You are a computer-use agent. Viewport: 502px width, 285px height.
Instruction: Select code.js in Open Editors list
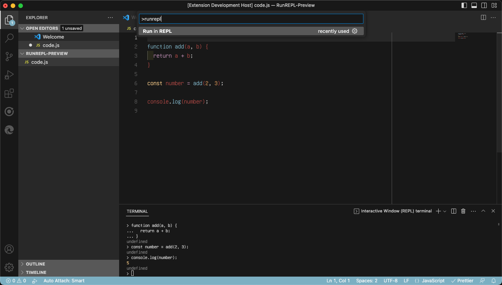tap(69, 45)
